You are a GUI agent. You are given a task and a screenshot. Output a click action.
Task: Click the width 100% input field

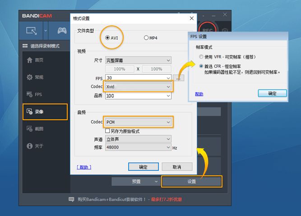click(x=120, y=69)
